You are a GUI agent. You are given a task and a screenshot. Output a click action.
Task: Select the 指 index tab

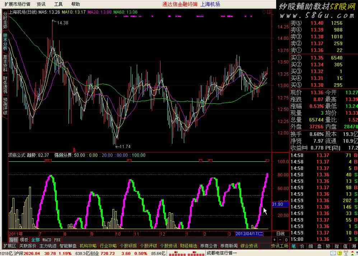pyautogui.click(x=337, y=246)
